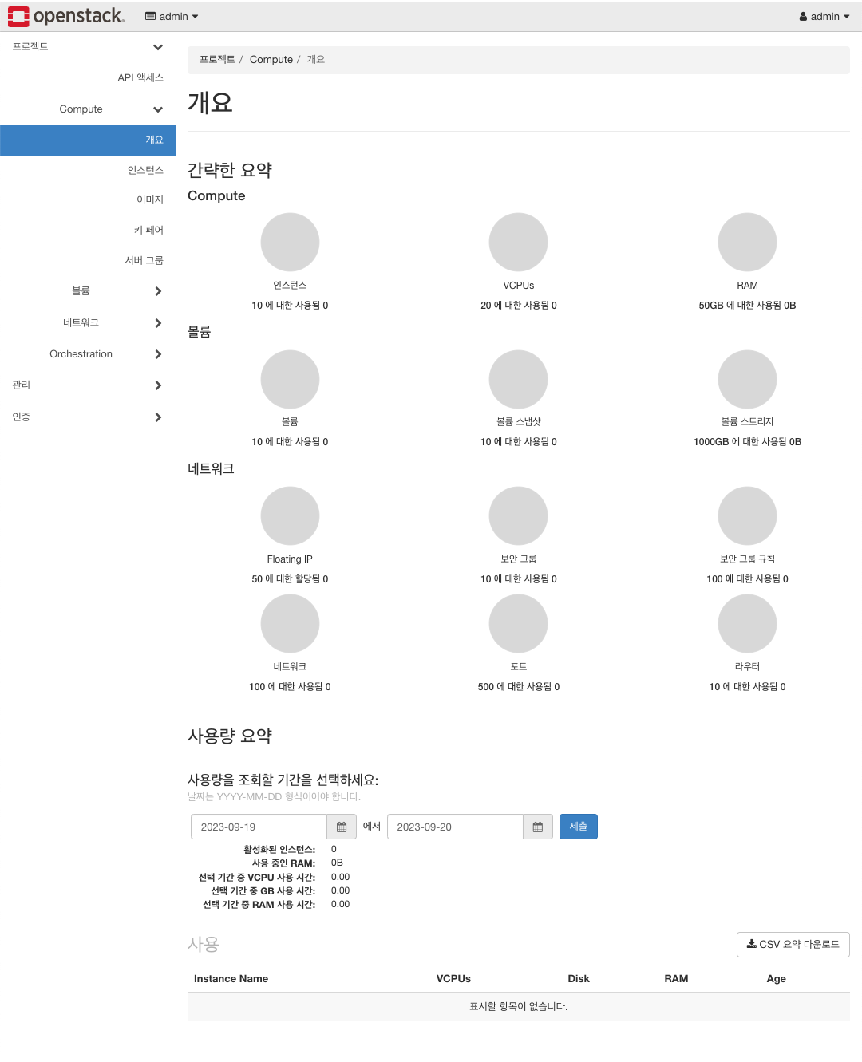
Task: Click the 라우터 usage pie chart
Action: 747,624
